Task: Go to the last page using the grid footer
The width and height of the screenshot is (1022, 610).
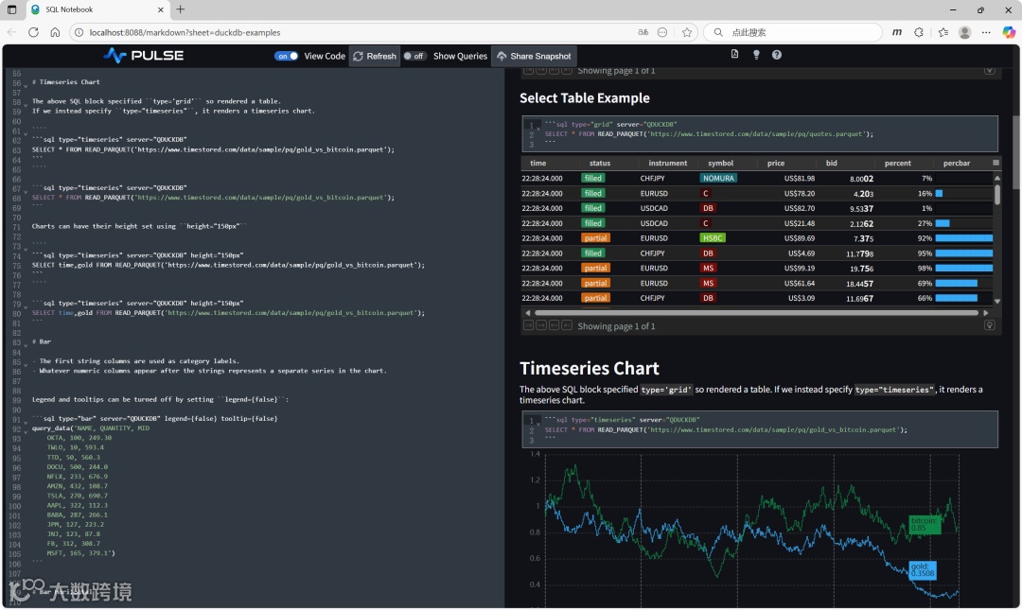Action: point(567,325)
